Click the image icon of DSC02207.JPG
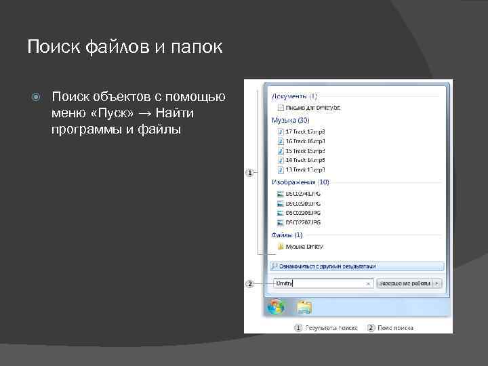Image resolution: width=488 pixels, height=366 pixels. (280, 222)
